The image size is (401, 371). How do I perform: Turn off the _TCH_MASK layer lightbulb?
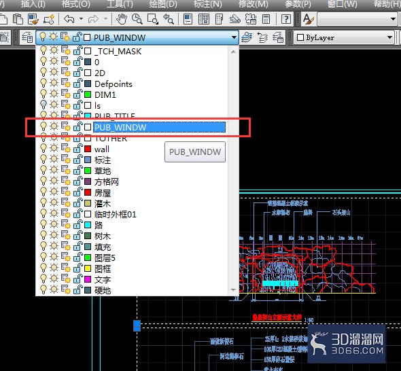[x=43, y=51]
